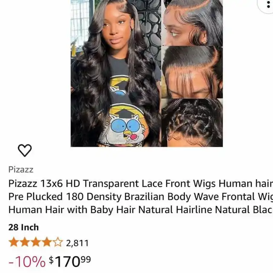Tap the heart icon to save item

click(x=25, y=151)
